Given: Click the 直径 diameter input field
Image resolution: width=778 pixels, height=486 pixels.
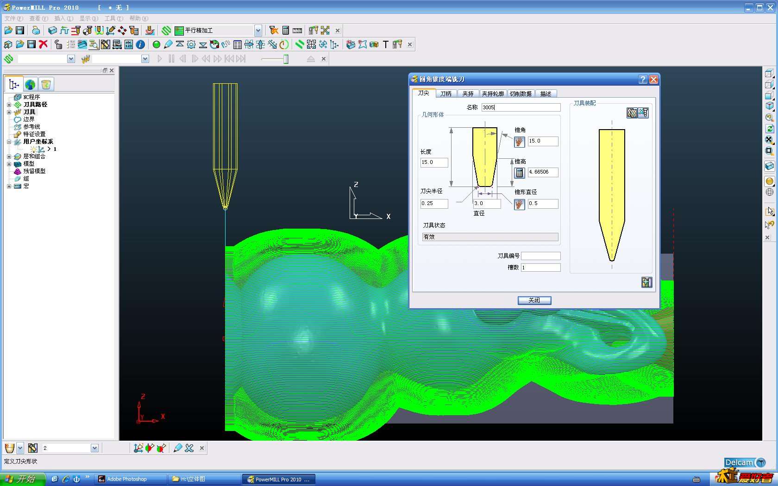Looking at the screenshot, I should (487, 204).
